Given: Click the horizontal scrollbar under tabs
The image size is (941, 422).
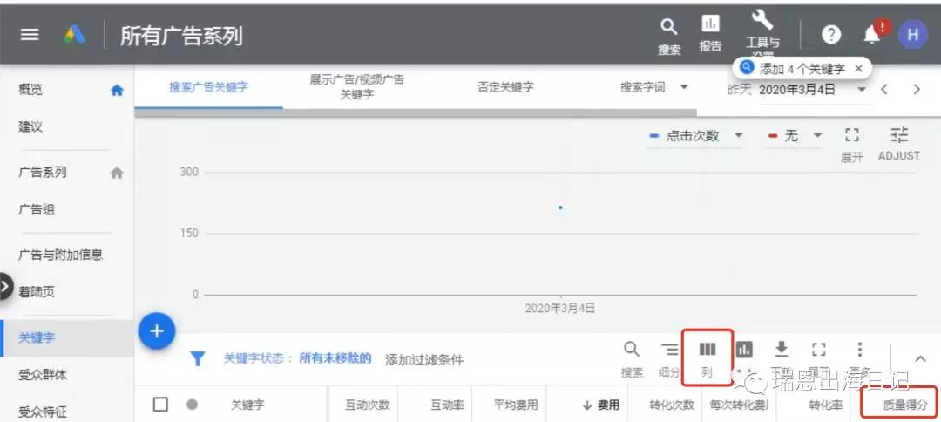Looking at the screenshot, I should (416, 112).
